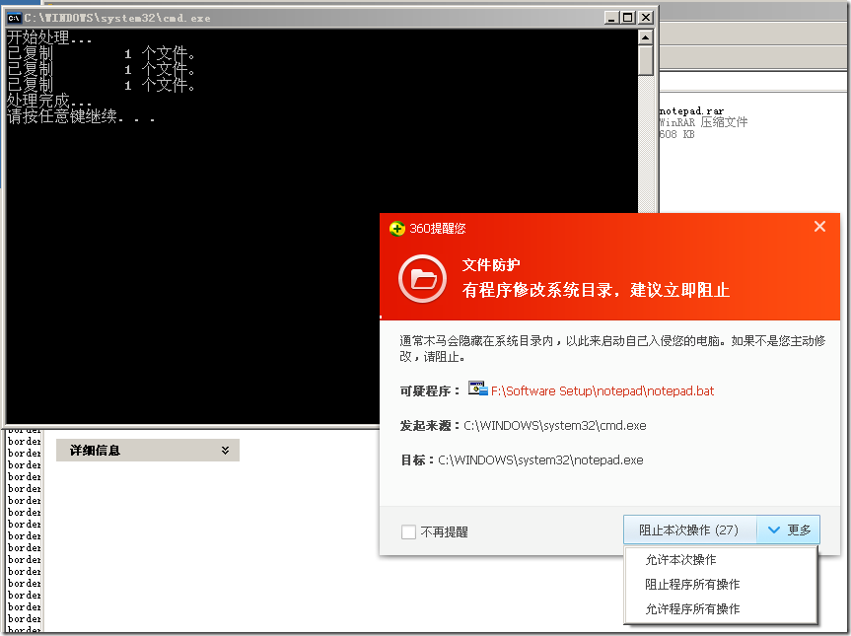This screenshot has width=851, height=636.
Task: Click the WinRAR 压缩文件 type label
Action: [703, 122]
